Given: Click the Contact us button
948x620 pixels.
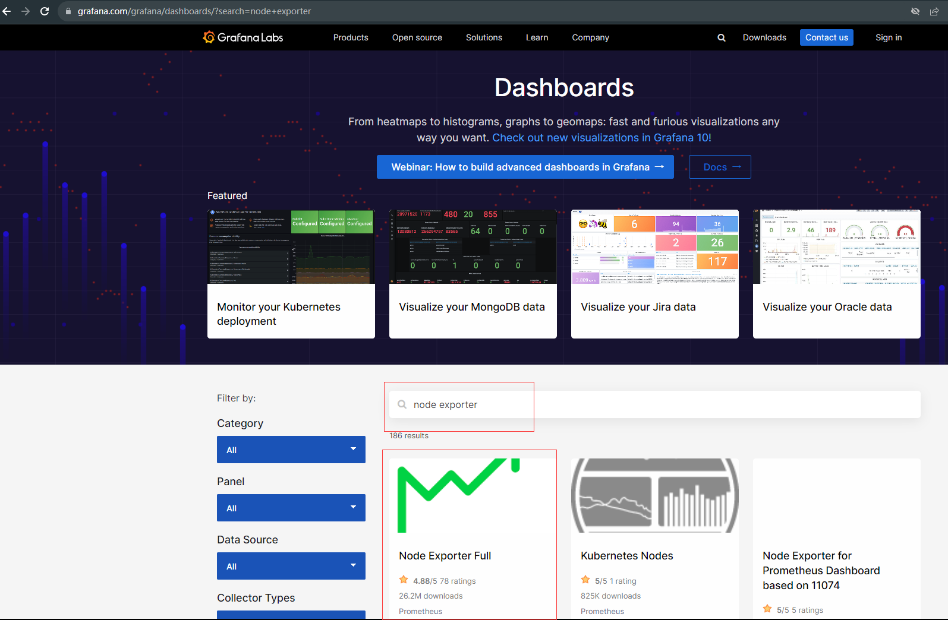Looking at the screenshot, I should coord(827,37).
